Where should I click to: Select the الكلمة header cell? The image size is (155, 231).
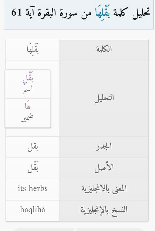(x=104, y=50)
